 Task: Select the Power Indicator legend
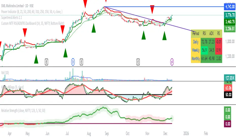[32, 12]
